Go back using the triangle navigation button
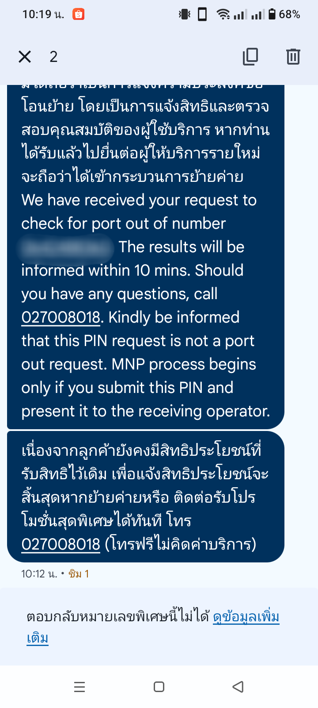318x708 pixels. [238, 687]
